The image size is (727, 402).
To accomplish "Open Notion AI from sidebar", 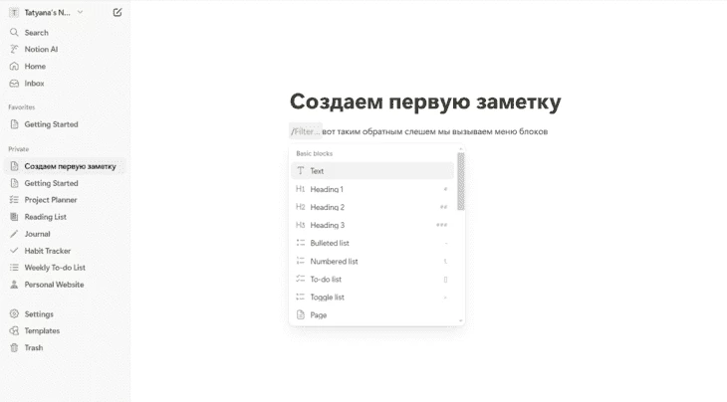I will pyautogui.click(x=41, y=49).
